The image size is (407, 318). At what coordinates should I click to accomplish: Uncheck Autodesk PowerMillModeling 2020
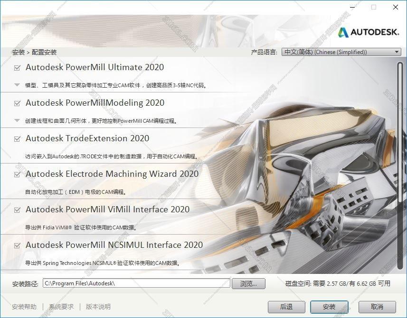click(17, 103)
